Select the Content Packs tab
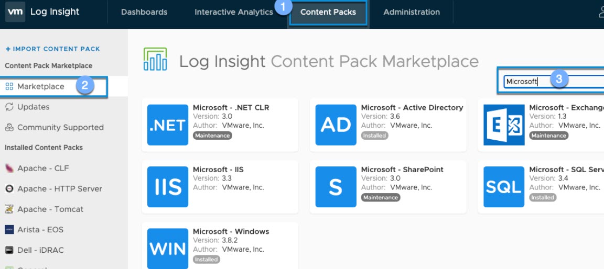The height and width of the screenshot is (269, 604). click(328, 12)
